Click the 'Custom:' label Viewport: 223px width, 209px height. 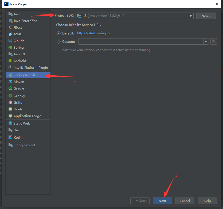coord(69,42)
